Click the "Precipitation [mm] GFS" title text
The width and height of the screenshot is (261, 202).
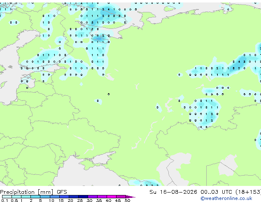pos(33,192)
